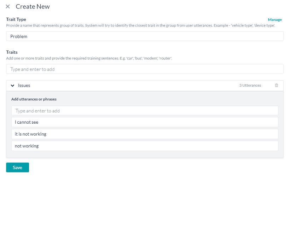Click the Create New heading

point(33,6)
